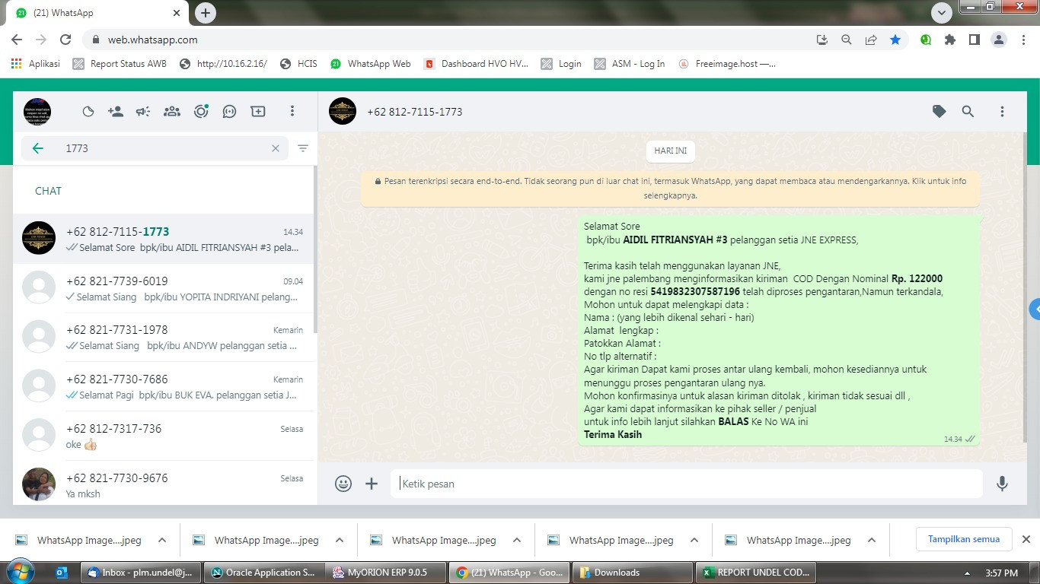Select the (21) WhatsApp browser tab
Image resolution: width=1040 pixels, height=584 pixels.
[x=97, y=14]
